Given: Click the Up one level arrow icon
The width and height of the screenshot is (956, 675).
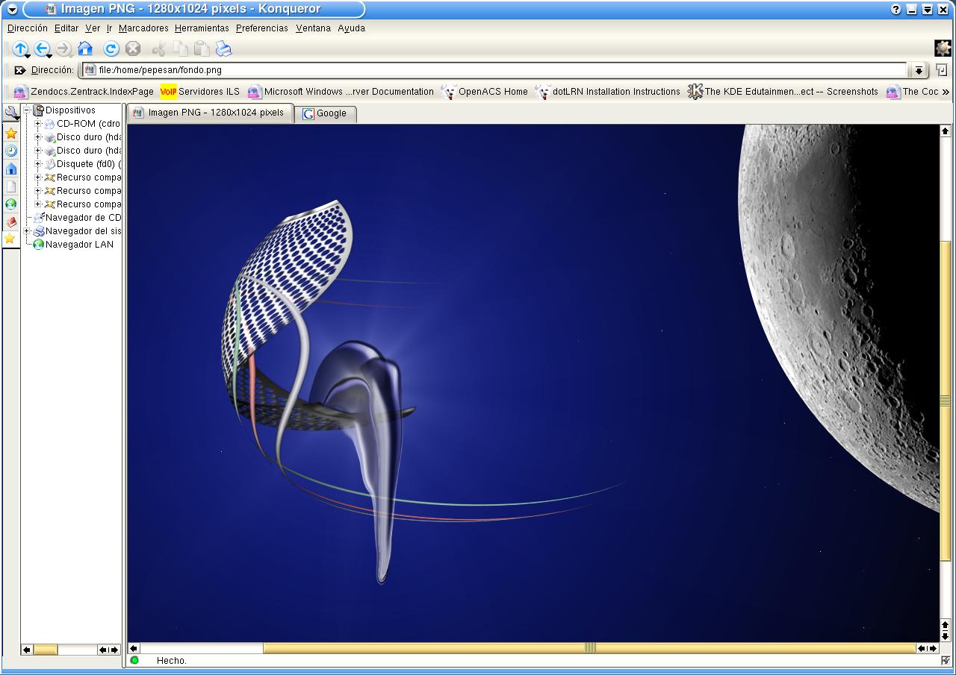Looking at the screenshot, I should pos(19,49).
